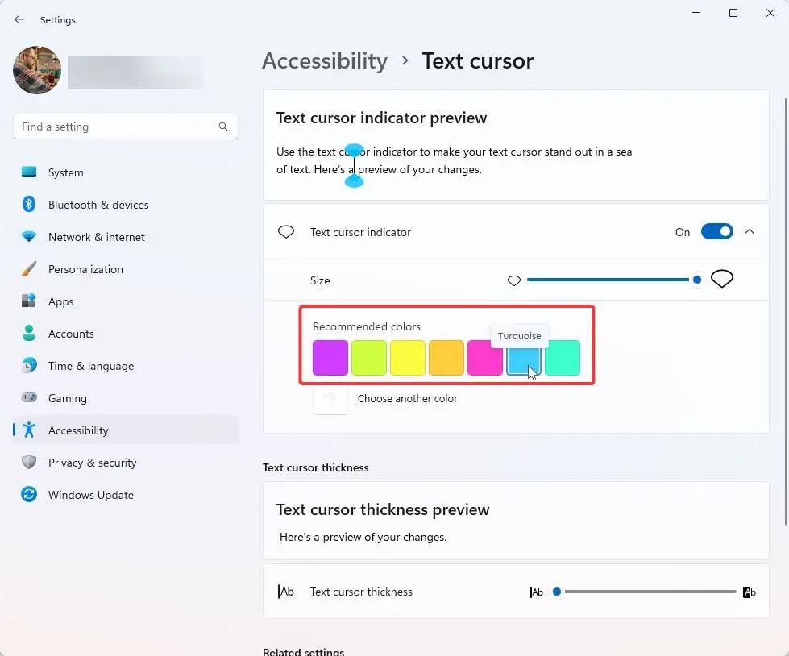Click the Windows Update sync icon

29,495
